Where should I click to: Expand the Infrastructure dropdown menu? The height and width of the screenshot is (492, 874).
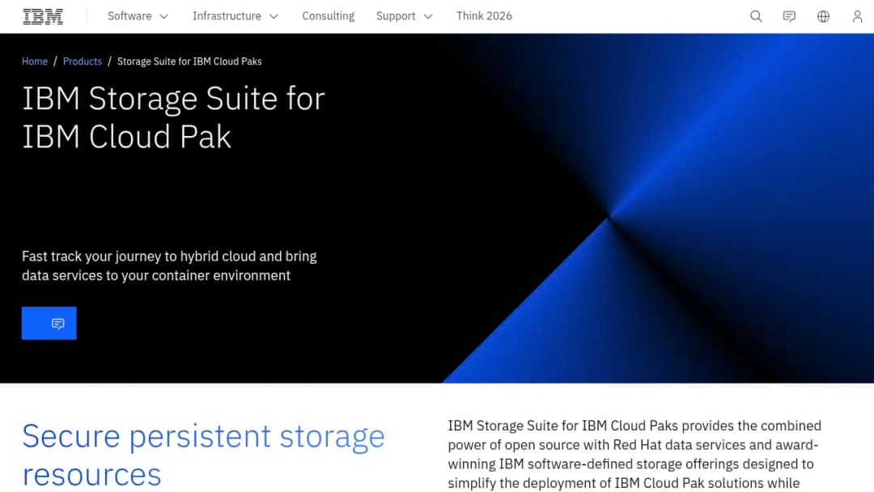pos(235,16)
